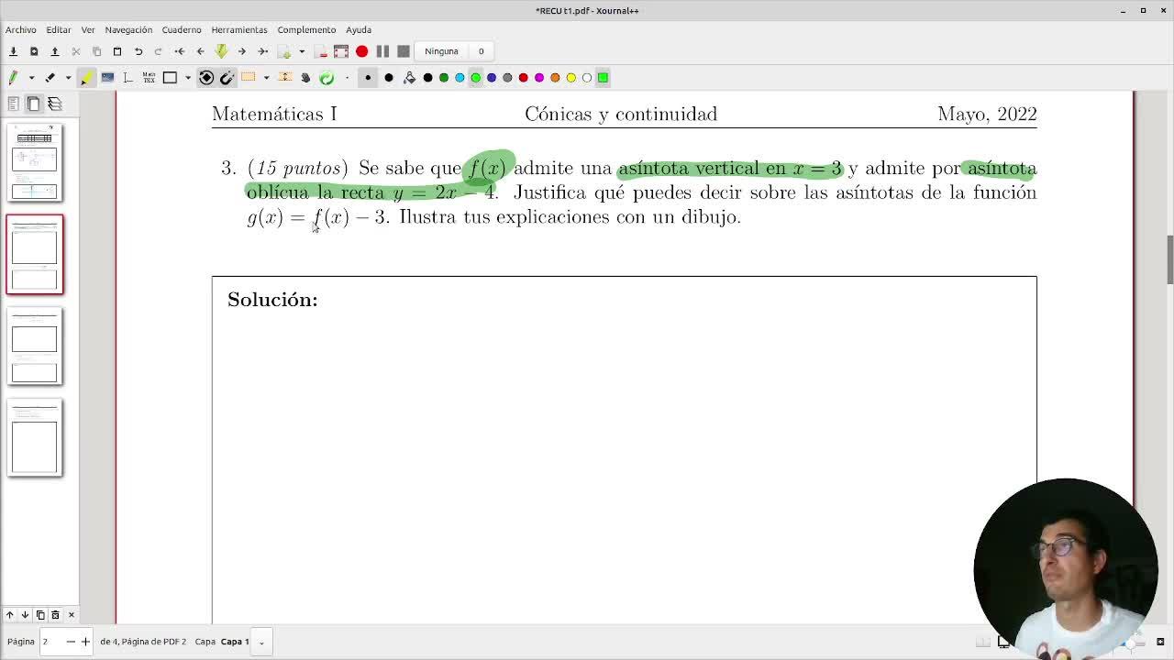
Task: Open the shape tool dropdown arrow
Action: 188,78
